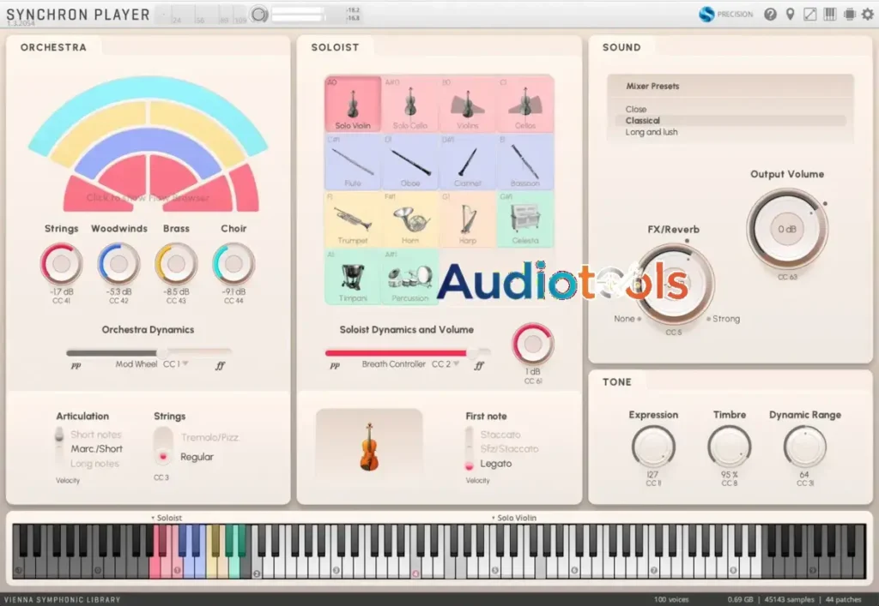Set Articulation to Long notes
The width and height of the screenshot is (879, 606).
[x=94, y=464]
